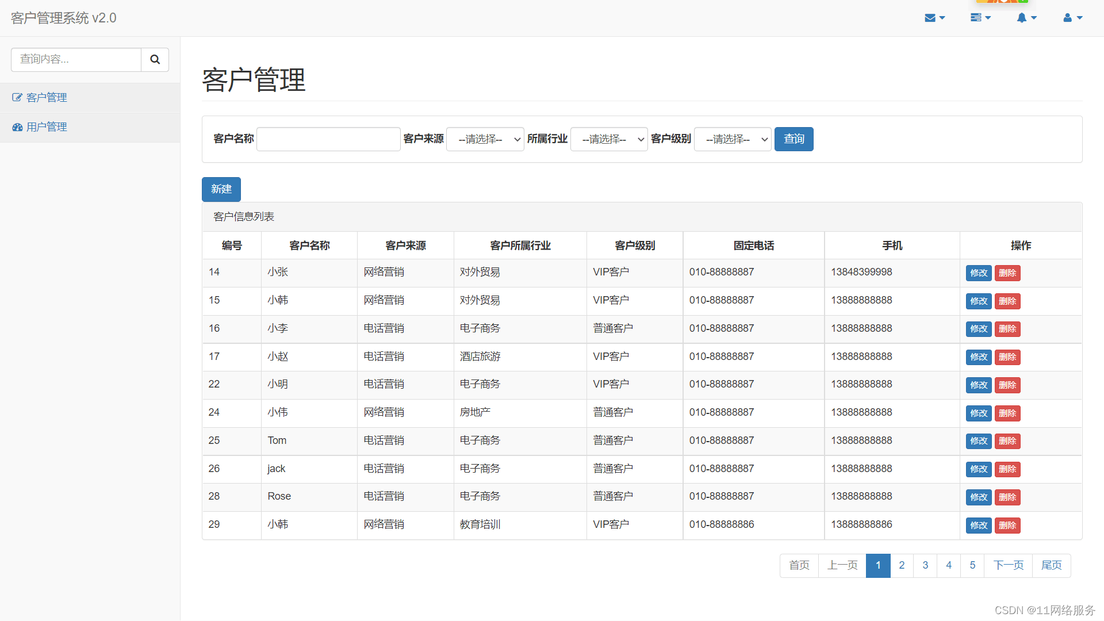Open 用户管理 in the sidebar menu
This screenshot has height=621, width=1104.
(47, 127)
